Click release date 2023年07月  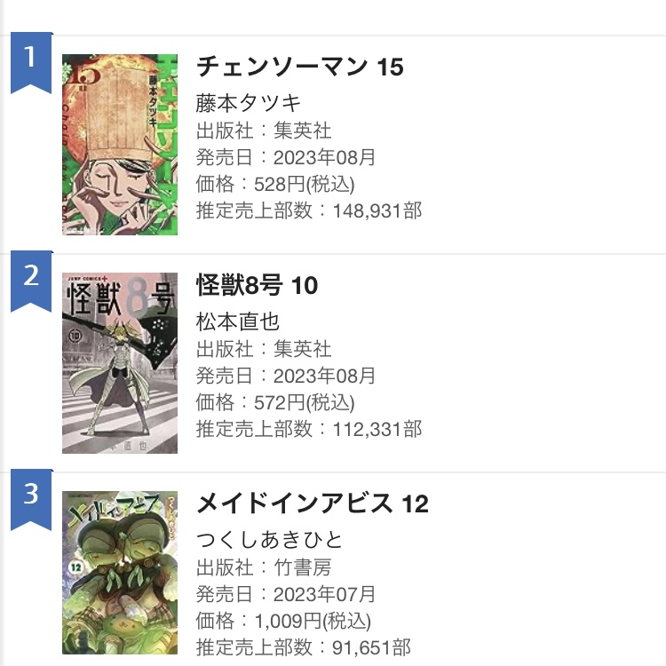324,595
